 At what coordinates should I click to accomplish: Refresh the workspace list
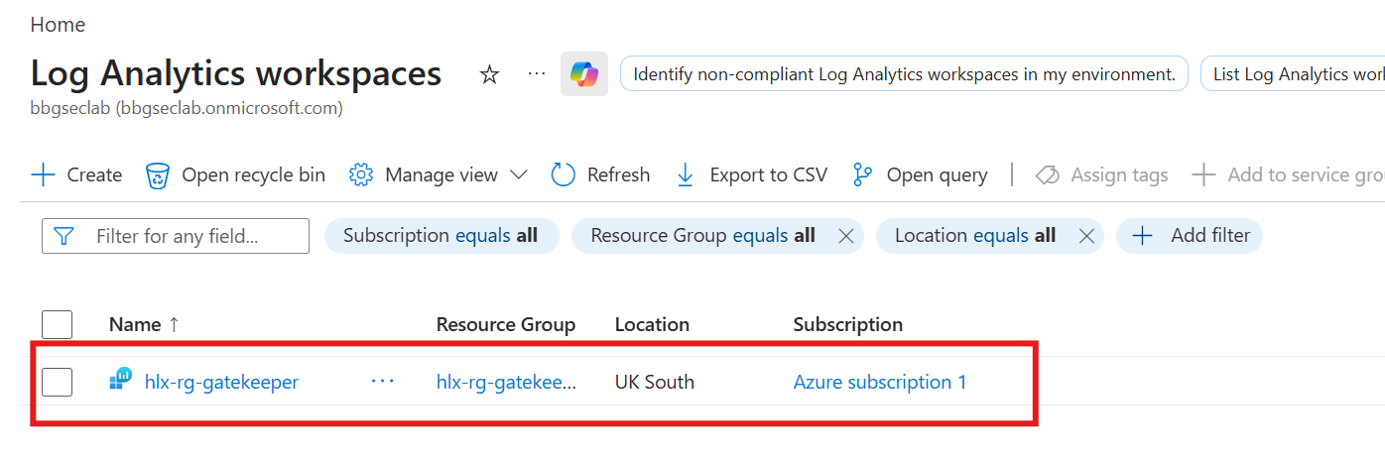pos(600,175)
